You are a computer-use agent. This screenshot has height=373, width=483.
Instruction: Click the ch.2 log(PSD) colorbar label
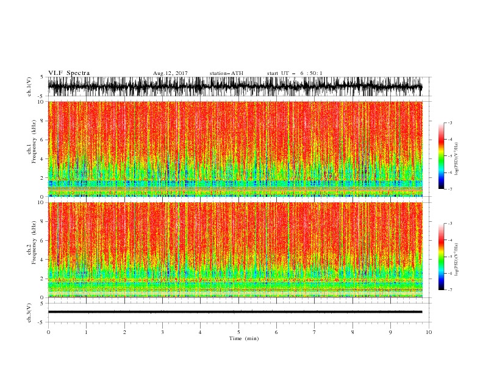point(457,260)
